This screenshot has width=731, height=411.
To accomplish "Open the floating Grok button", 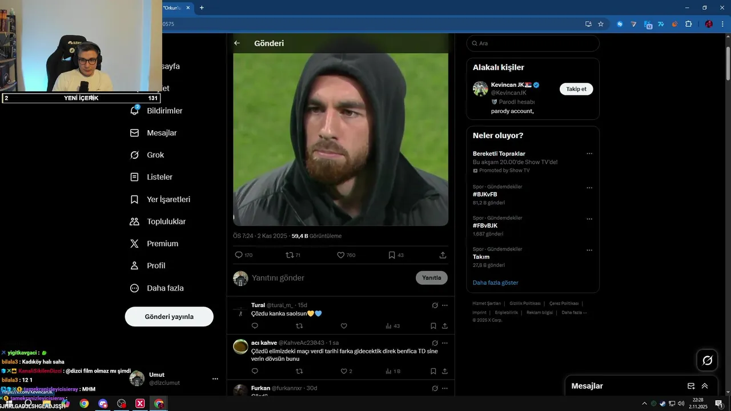I will click(708, 360).
